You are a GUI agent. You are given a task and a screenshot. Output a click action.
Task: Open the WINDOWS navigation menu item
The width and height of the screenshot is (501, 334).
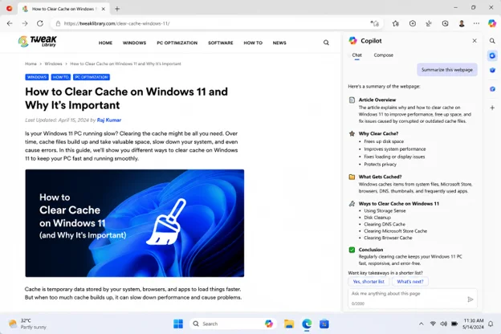134,43
